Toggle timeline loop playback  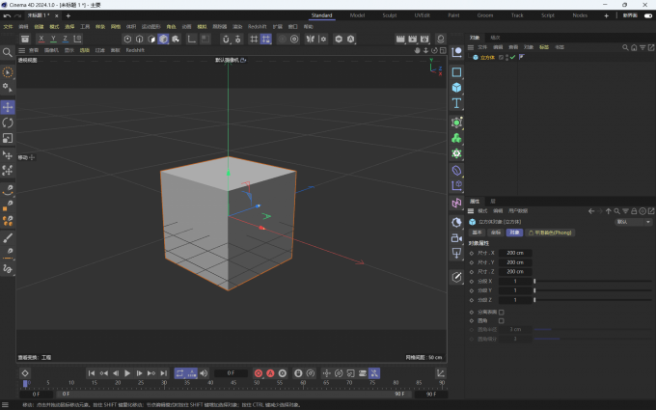(x=179, y=373)
